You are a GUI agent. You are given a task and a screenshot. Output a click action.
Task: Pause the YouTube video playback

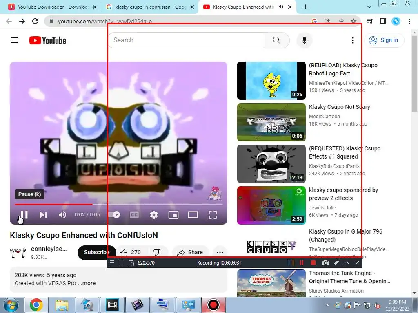pyautogui.click(x=24, y=214)
